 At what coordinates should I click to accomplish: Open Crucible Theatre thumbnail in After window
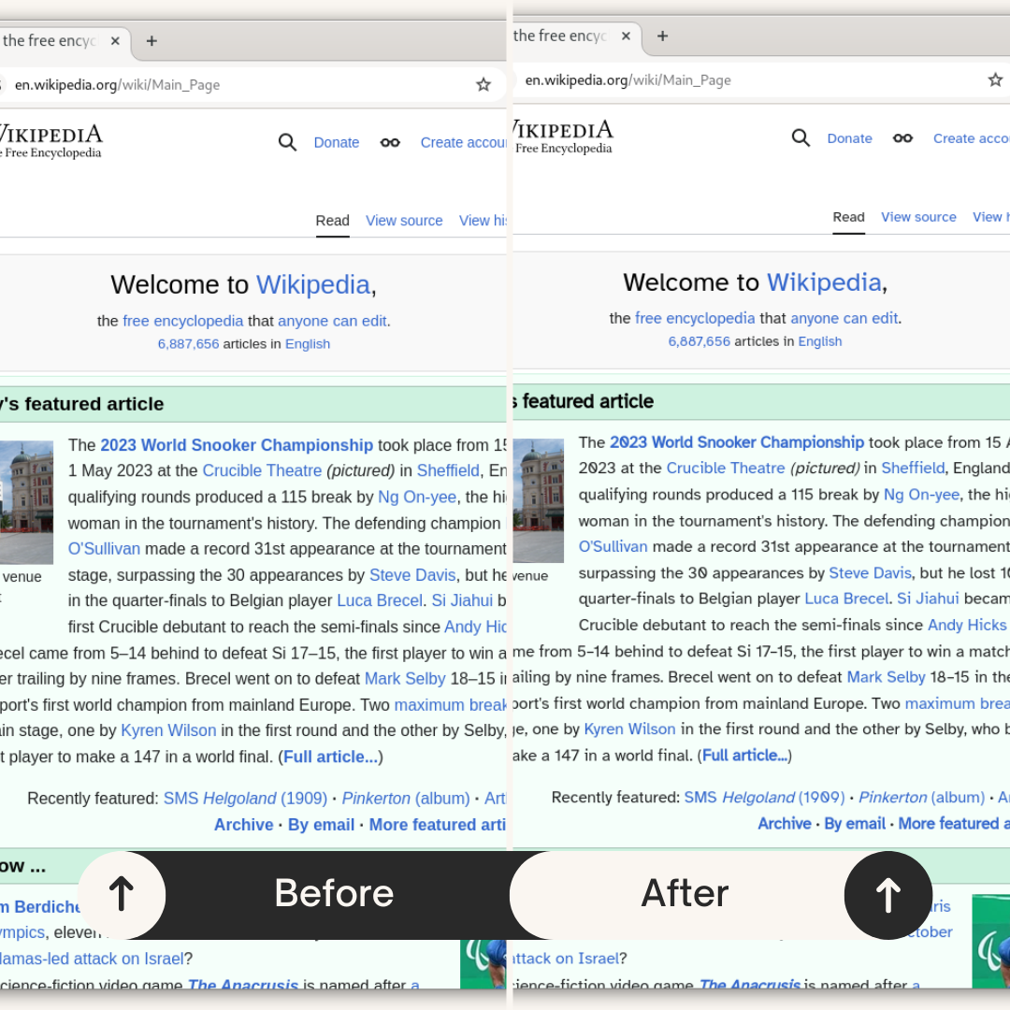(x=539, y=500)
